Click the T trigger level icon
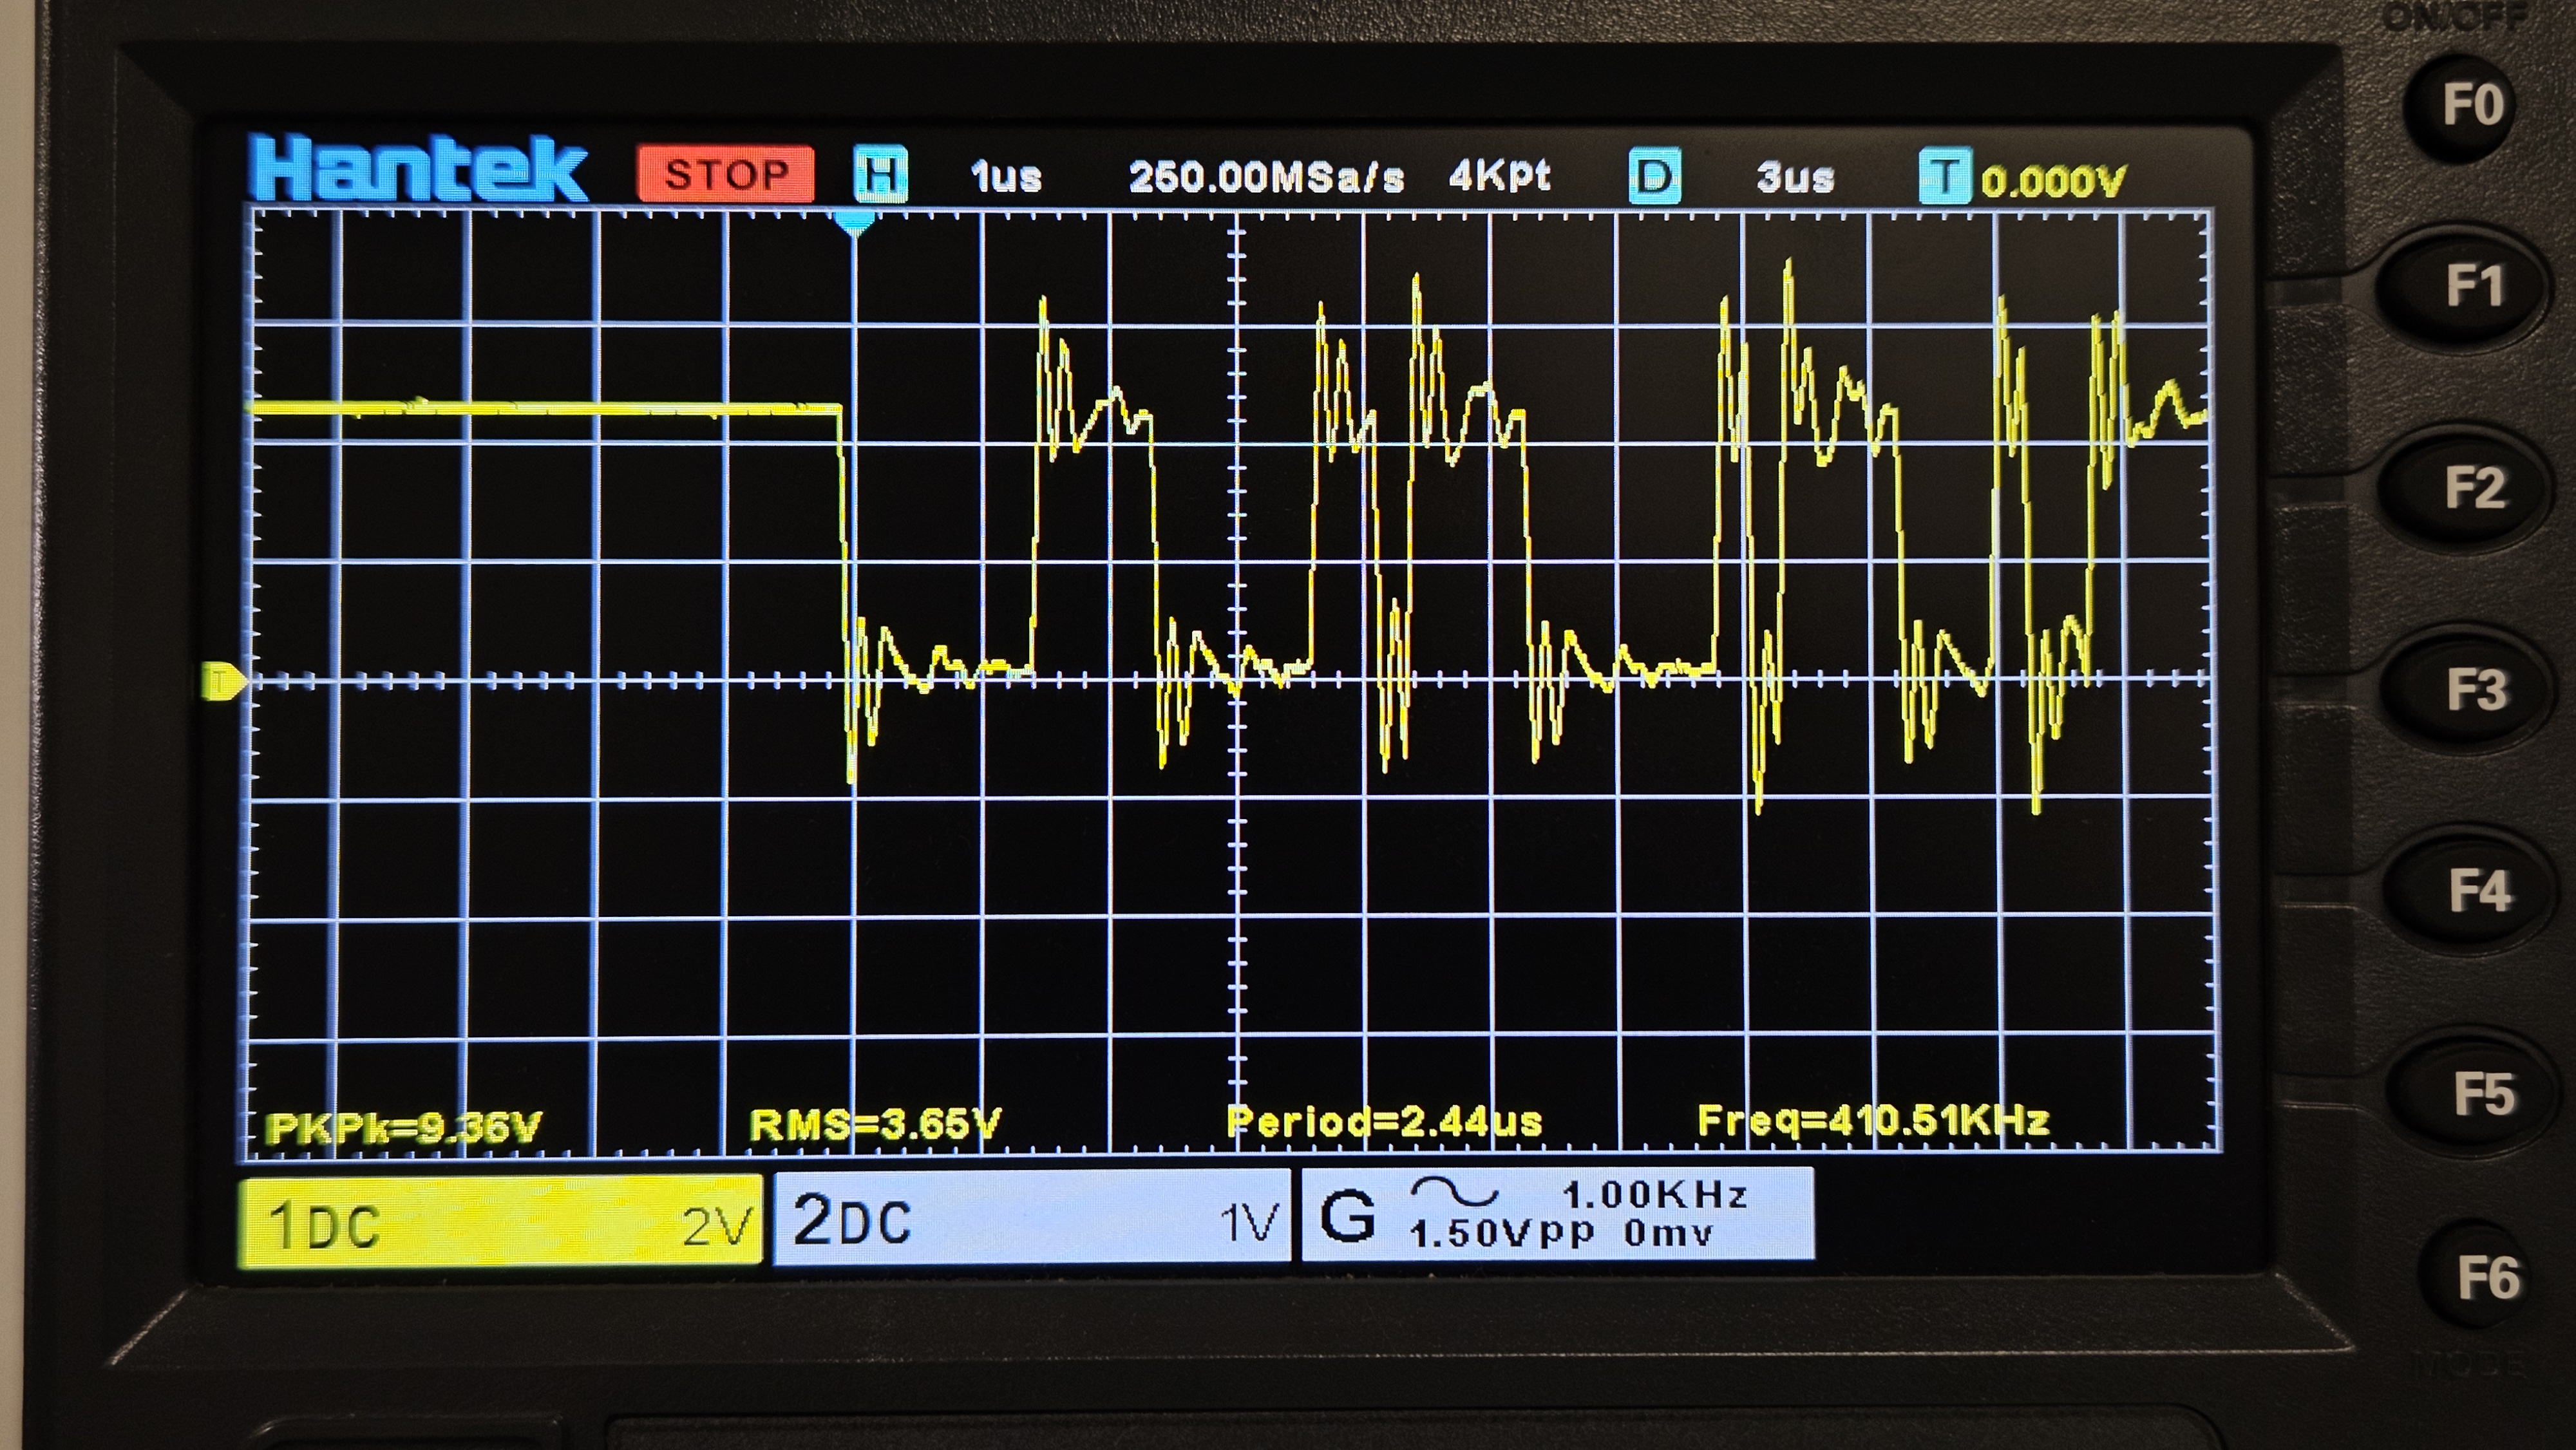The height and width of the screenshot is (1450, 2576). point(1944,177)
